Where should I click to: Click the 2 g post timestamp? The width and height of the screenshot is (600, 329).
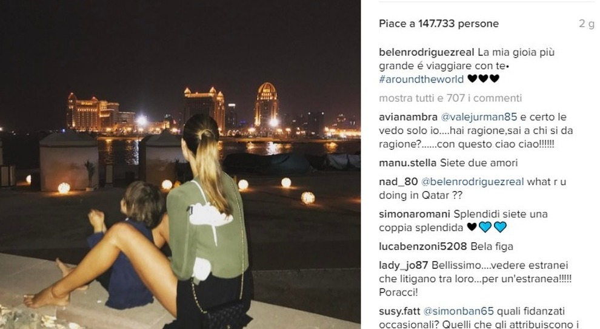[587, 24]
